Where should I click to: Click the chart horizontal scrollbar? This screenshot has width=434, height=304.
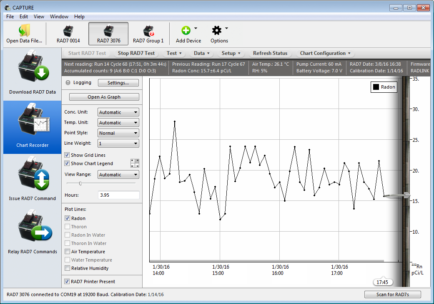pyautogui.click(x=266, y=261)
